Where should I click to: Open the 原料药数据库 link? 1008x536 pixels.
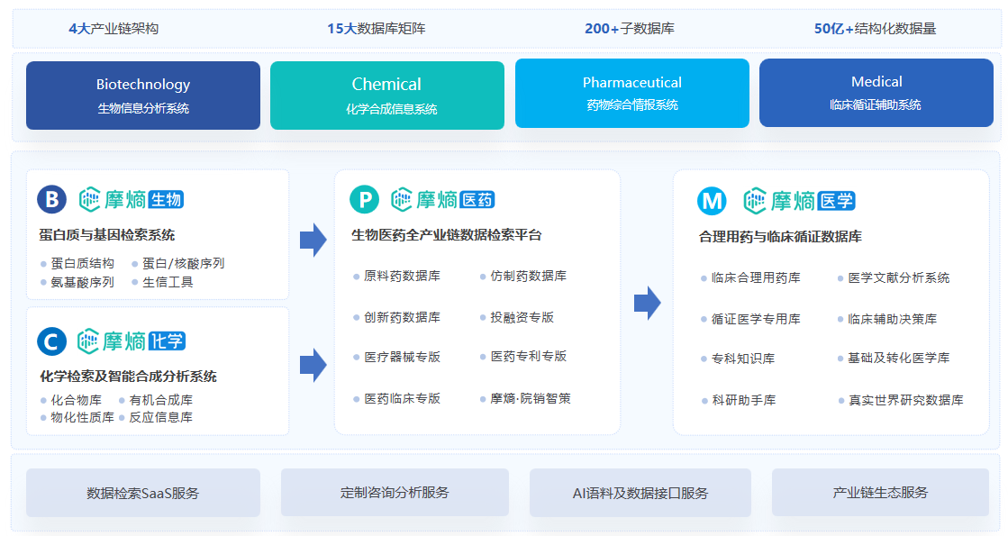click(402, 277)
